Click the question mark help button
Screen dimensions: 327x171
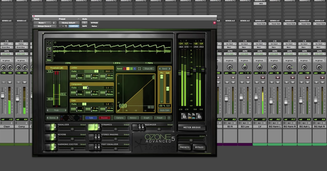coord(169,118)
